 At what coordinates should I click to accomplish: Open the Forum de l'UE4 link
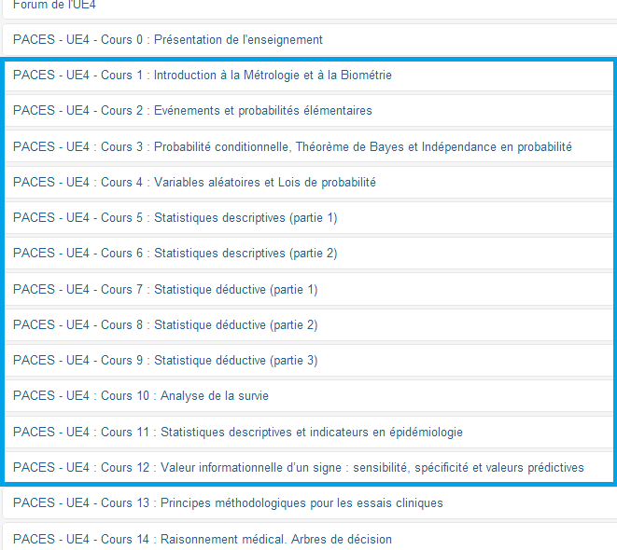tap(54, 5)
